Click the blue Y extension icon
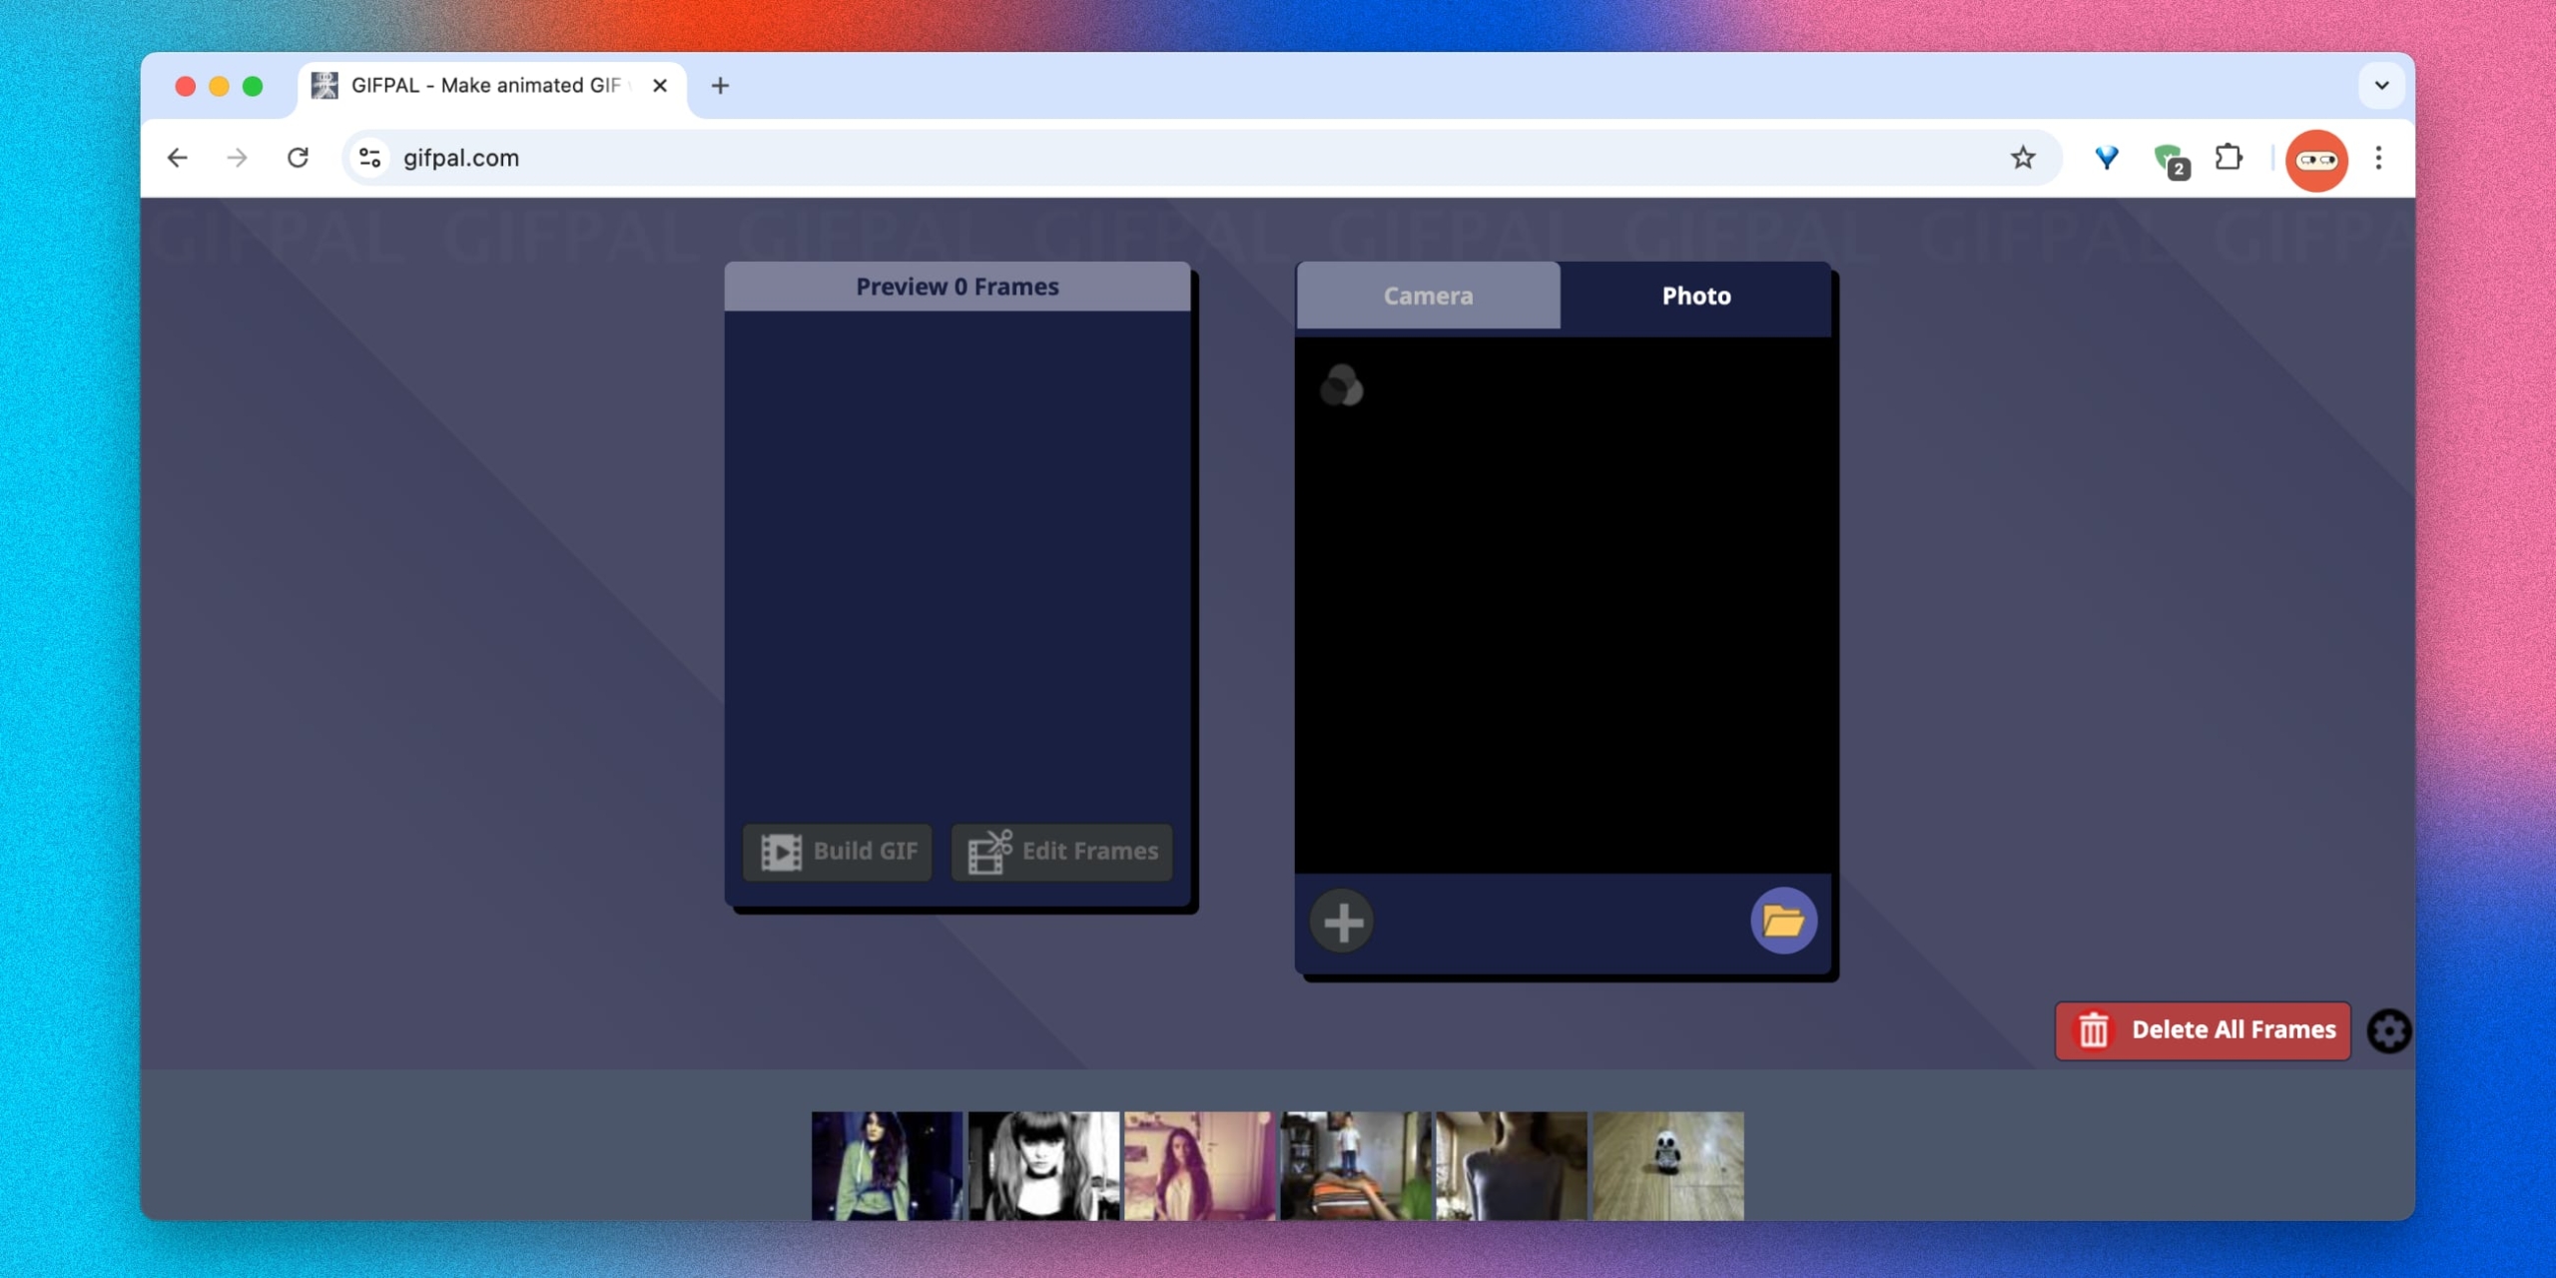Viewport: 2556px width, 1278px height. click(x=2107, y=158)
